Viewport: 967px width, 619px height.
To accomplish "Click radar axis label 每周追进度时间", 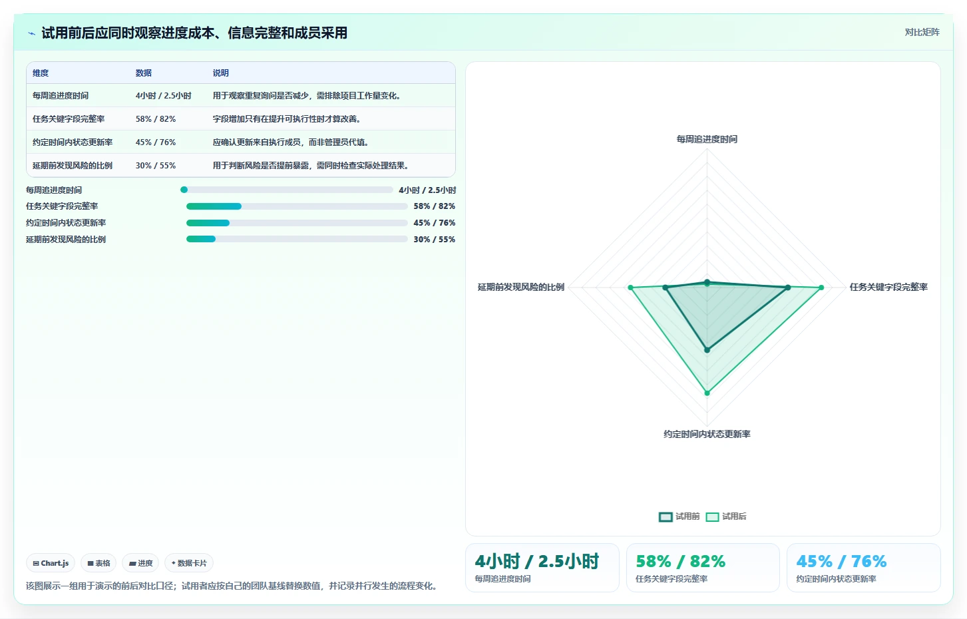I will click(x=707, y=139).
